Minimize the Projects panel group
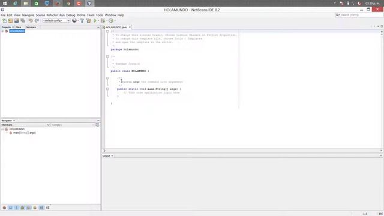384x216 pixels. (98, 27)
